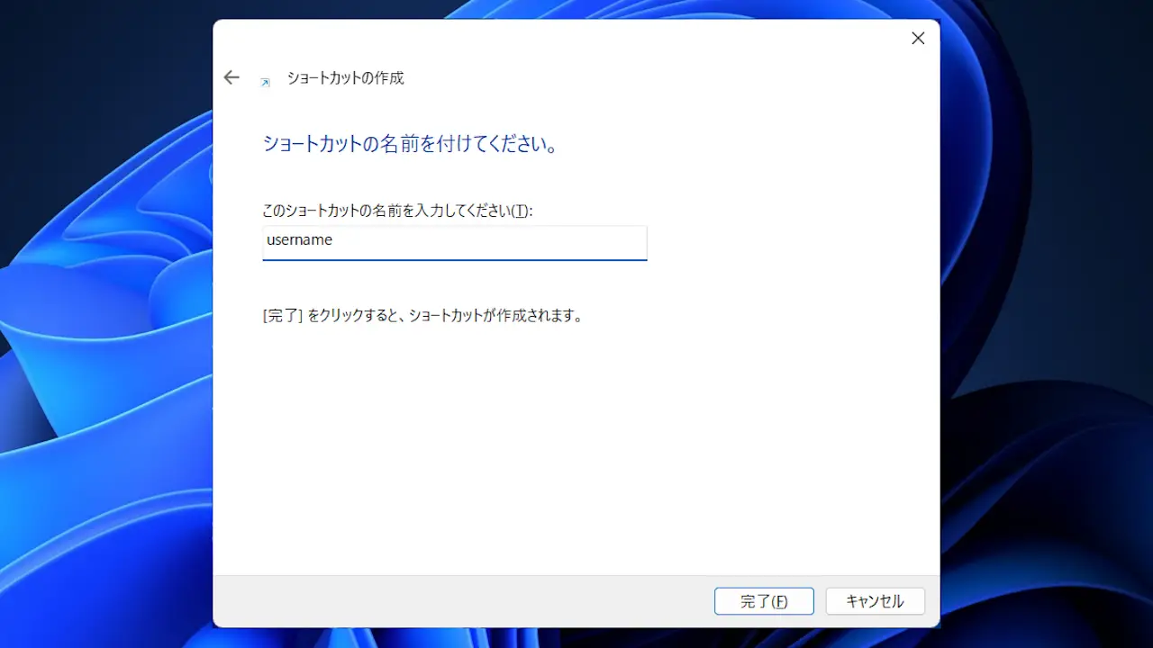Click the desktop wallpaper right of the dialog

(1045, 360)
